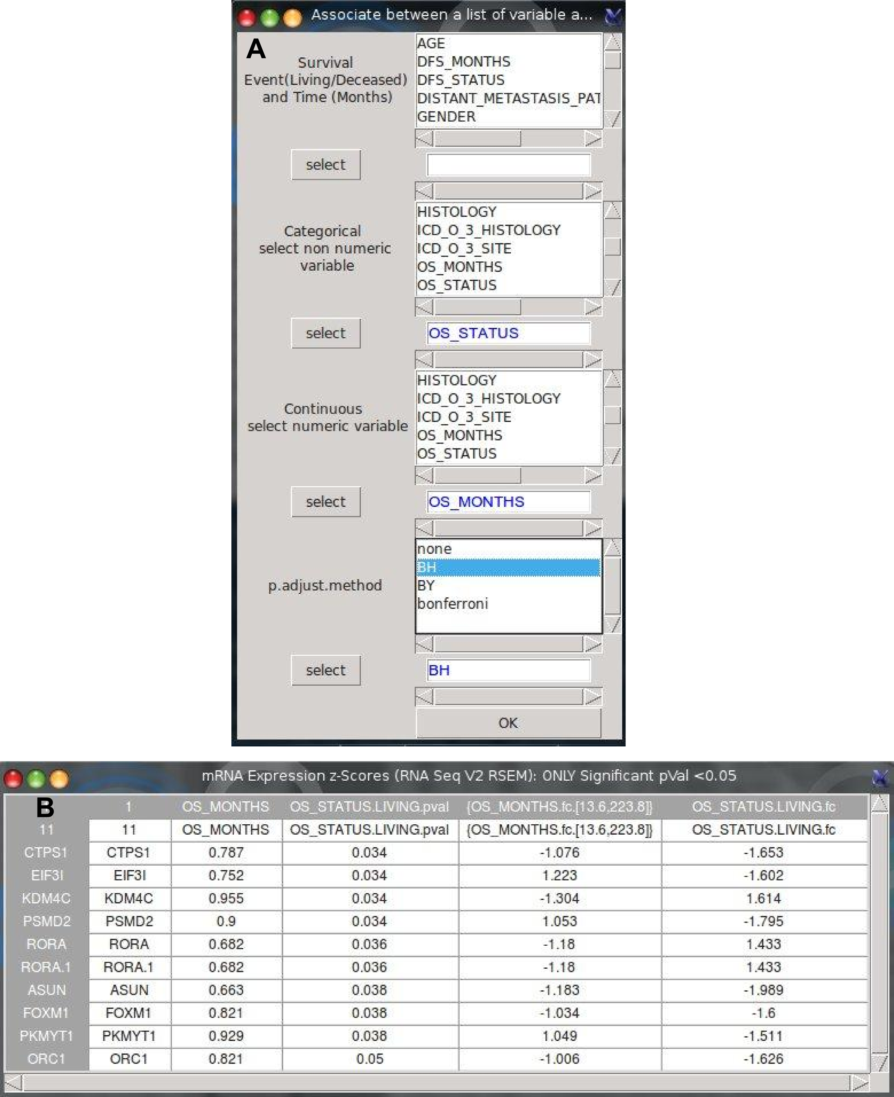Click OS_STATUS.LIVING.pval column header in results table
Screen dimensions: 894x1097
point(369,806)
